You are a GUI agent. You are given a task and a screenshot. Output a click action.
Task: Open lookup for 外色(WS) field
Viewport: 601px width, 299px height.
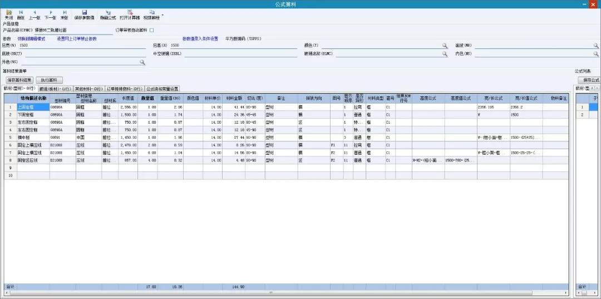[142, 62]
